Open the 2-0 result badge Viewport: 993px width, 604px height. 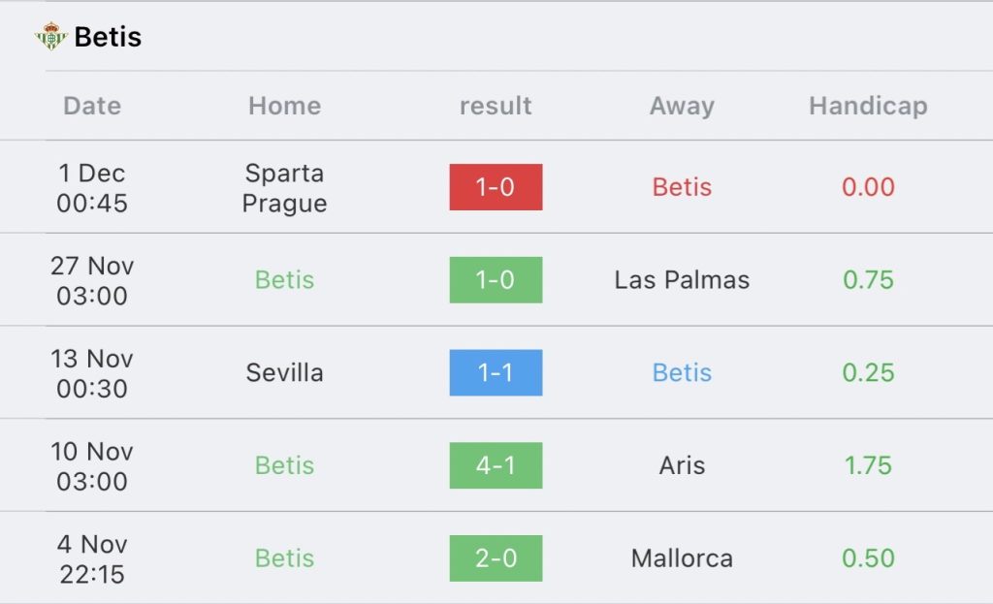(496, 558)
